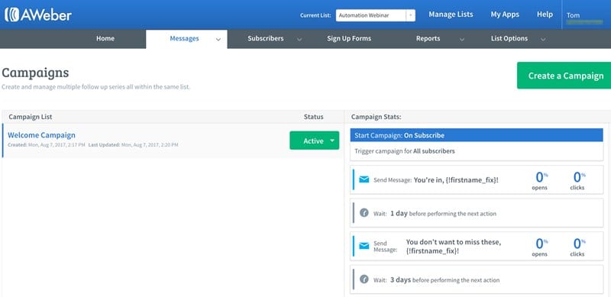Click Trigger campaign for All subscribers text
Screen dimensions: 611x297
click(405, 151)
